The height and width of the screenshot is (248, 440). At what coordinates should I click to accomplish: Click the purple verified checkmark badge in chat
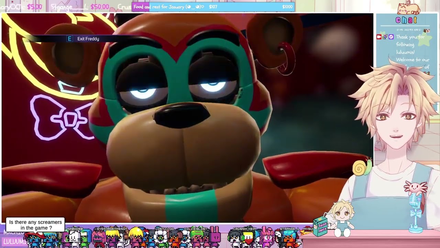(391, 37)
